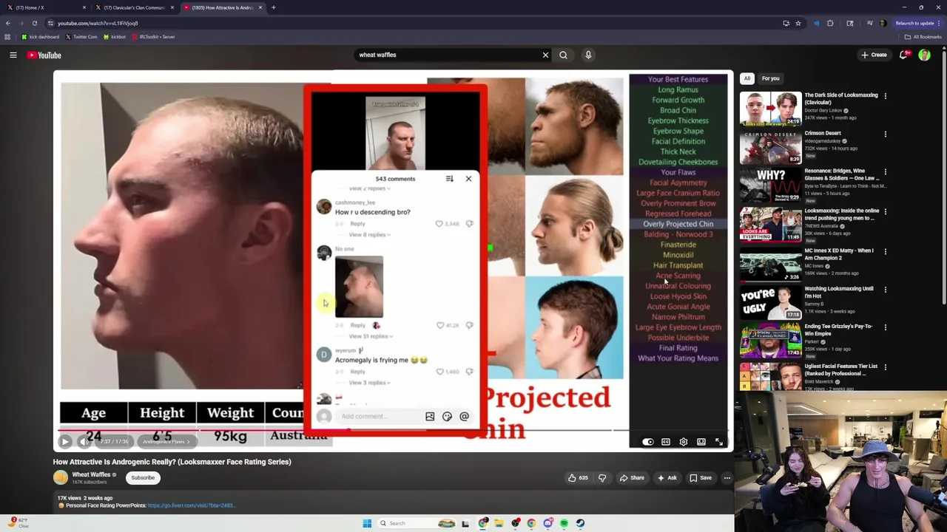Open IRLToolkit Server bookmark
Screen dimensions: 947x532
click(153, 37)
